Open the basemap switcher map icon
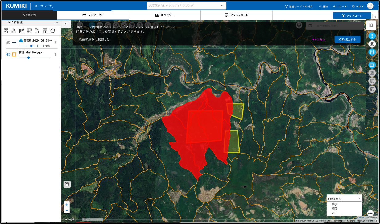The height and width of the screenshot is (224, 380). click(x=371, y=26)
